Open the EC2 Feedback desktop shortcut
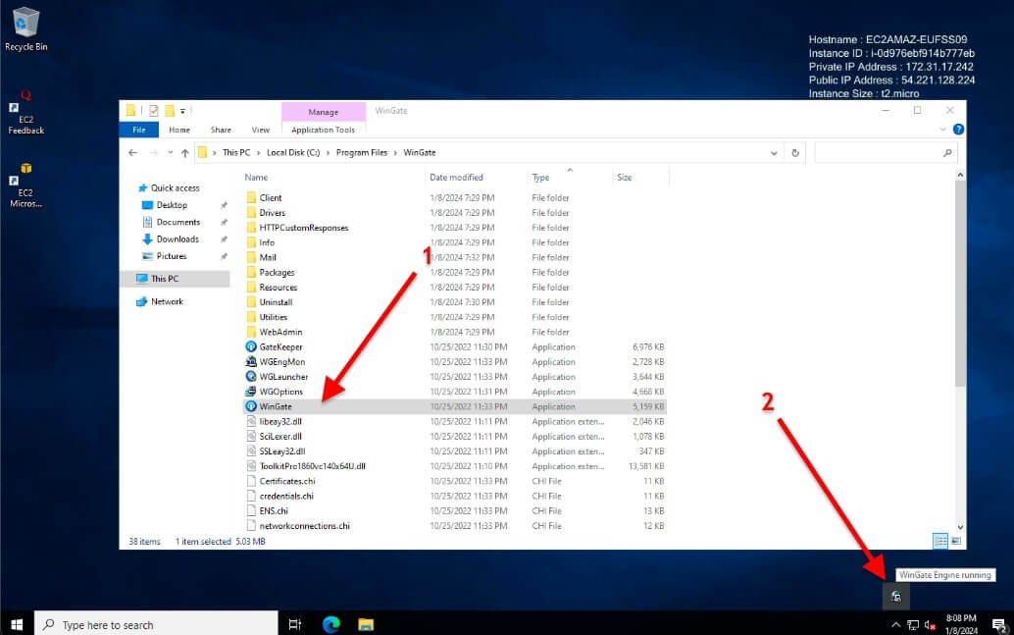The width and height of the screenshot is (1014, 635). 25,113
